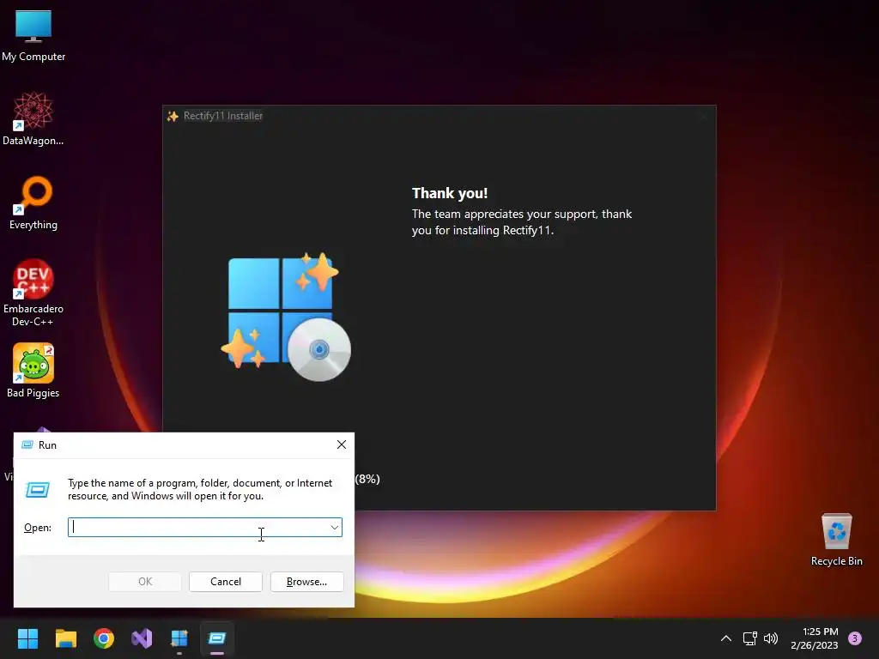879x659 pixels.
Task: Launch the Bad Piggies game shortcut
Action: pyautogui.click(x=33, y=371)
